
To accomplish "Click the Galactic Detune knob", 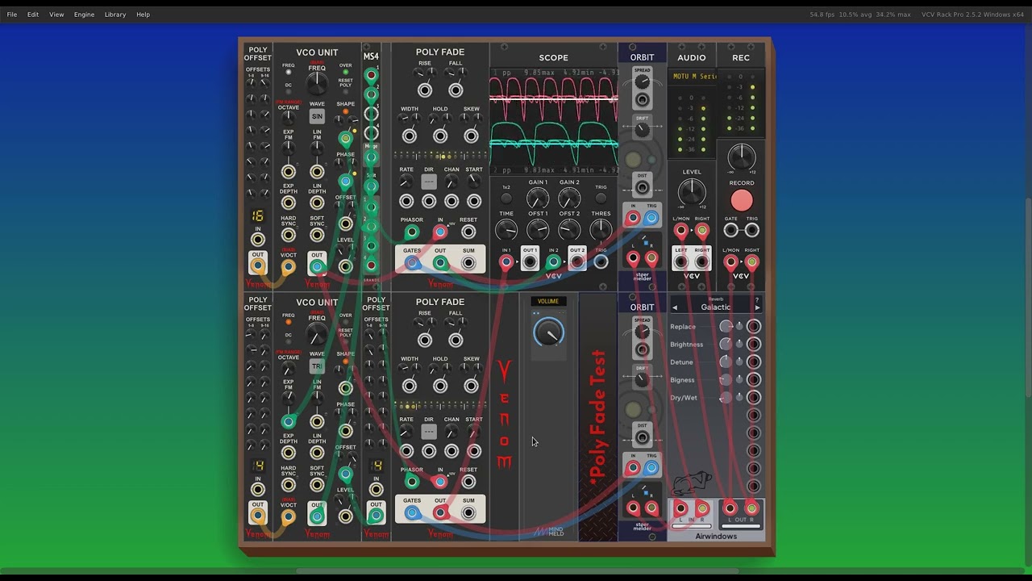I will pos(726,362).
